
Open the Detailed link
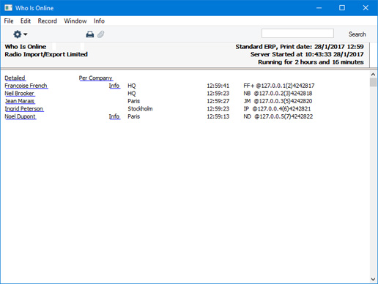click(15, 78)
